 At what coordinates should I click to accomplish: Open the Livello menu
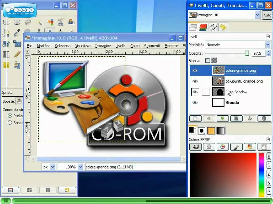click(x=121, y=46)
